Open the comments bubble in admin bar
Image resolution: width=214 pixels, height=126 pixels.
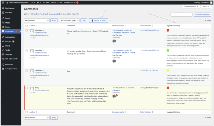pos(38,2)
